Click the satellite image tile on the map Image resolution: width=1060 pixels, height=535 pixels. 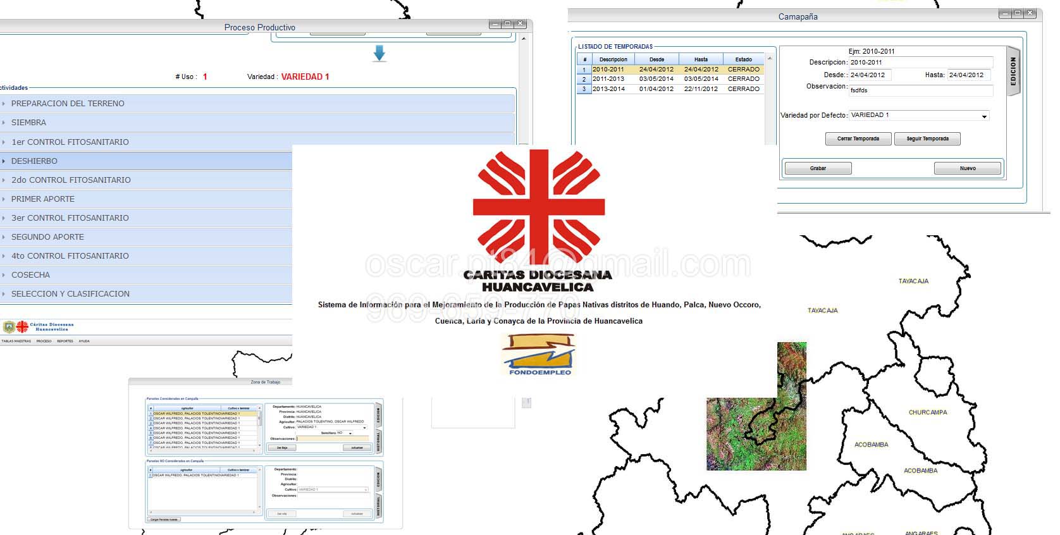[756, 407]
